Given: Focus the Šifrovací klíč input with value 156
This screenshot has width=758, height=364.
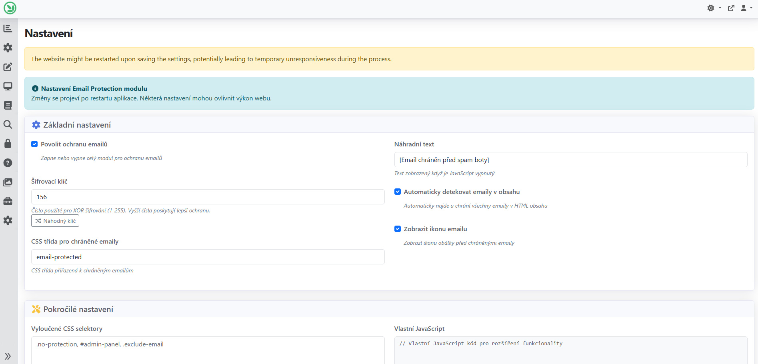Looking at the screenshot, I should (x=208, y=197).
